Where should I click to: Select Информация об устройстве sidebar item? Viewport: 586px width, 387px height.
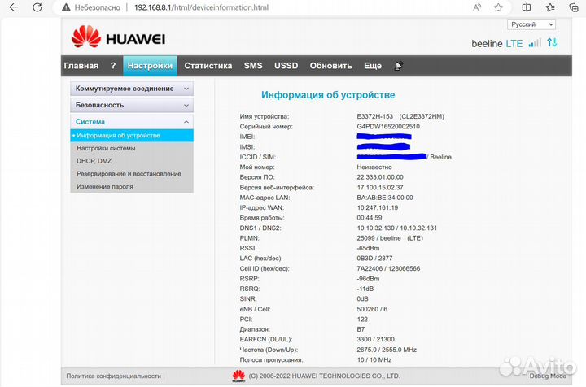tap(132, 136)
